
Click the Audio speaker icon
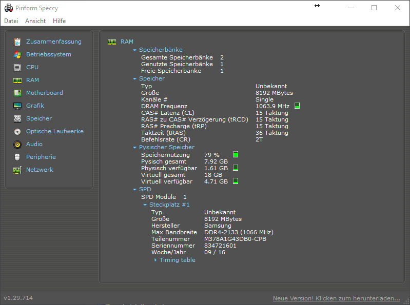click(17, 145)
